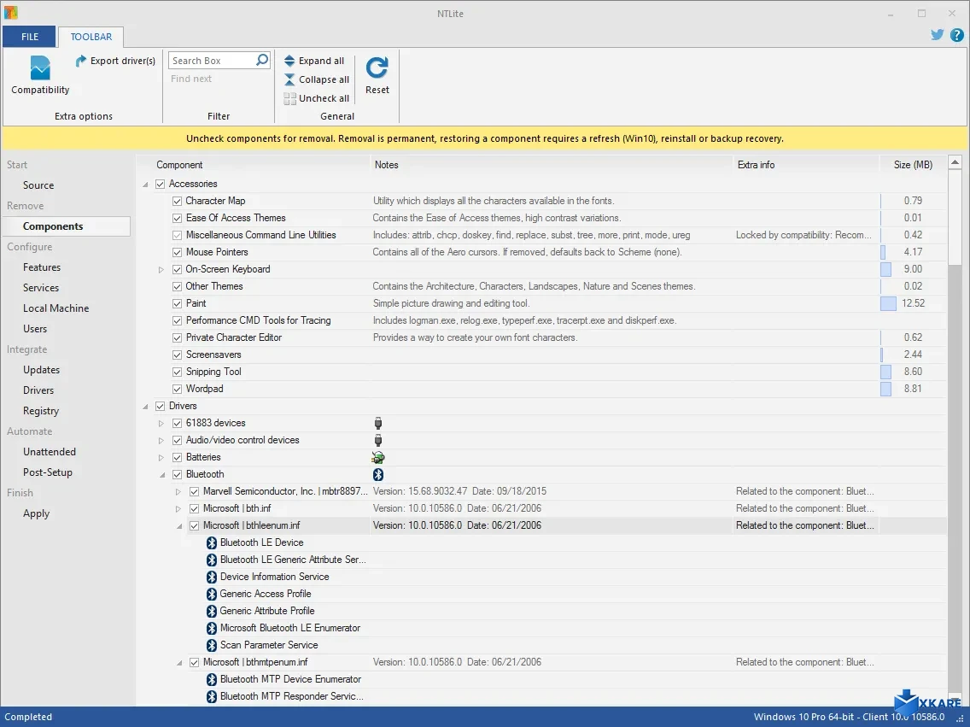970x727 pixels.
Task: Open the help question mark icon
Action: click(x=956, y=35)
